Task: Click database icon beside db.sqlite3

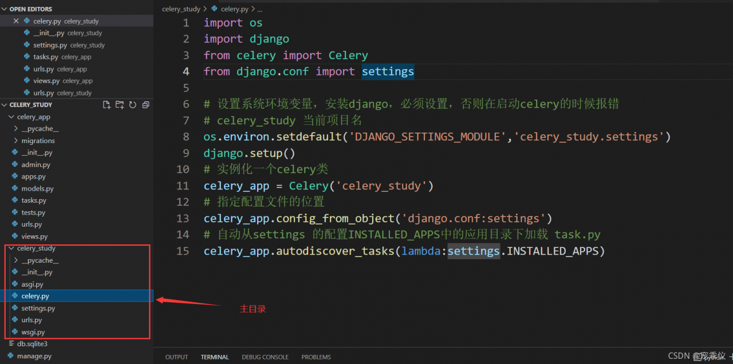Action: coord(12,344)
